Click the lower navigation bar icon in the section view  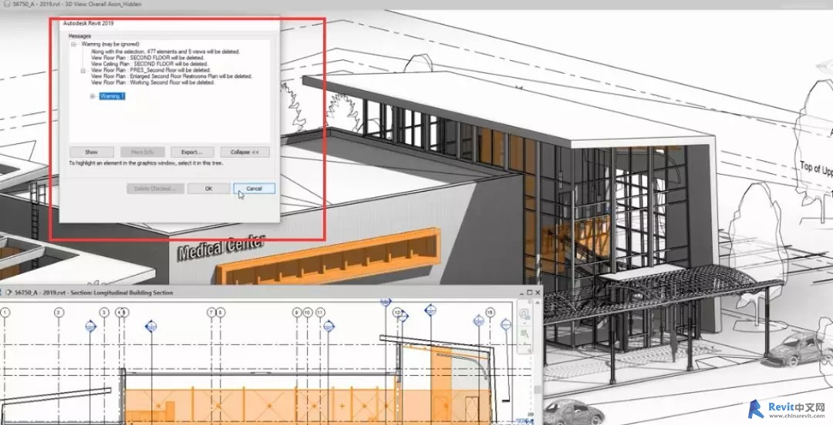point(525,335)
